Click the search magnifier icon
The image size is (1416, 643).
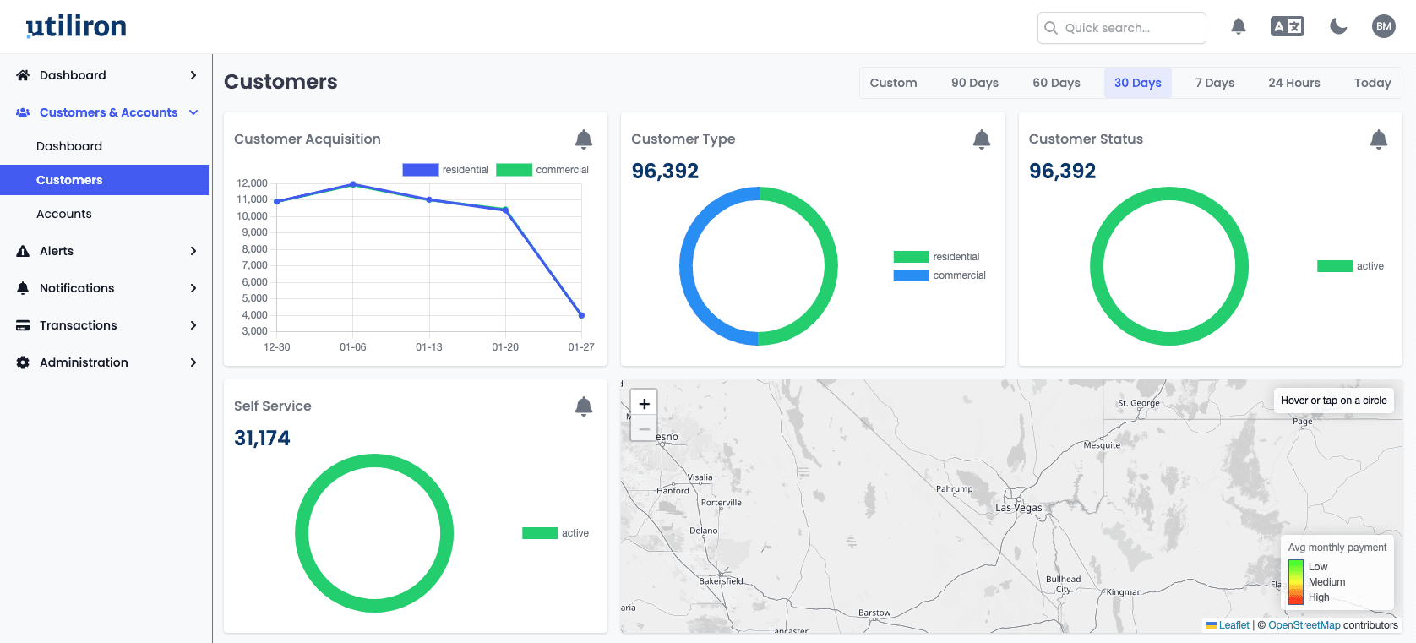[1051, 28]
